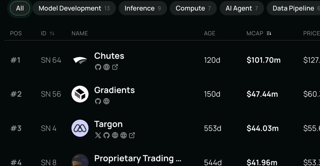
Task: Open the Proprietary Trading subnet name
Action: tap(137, 158)
